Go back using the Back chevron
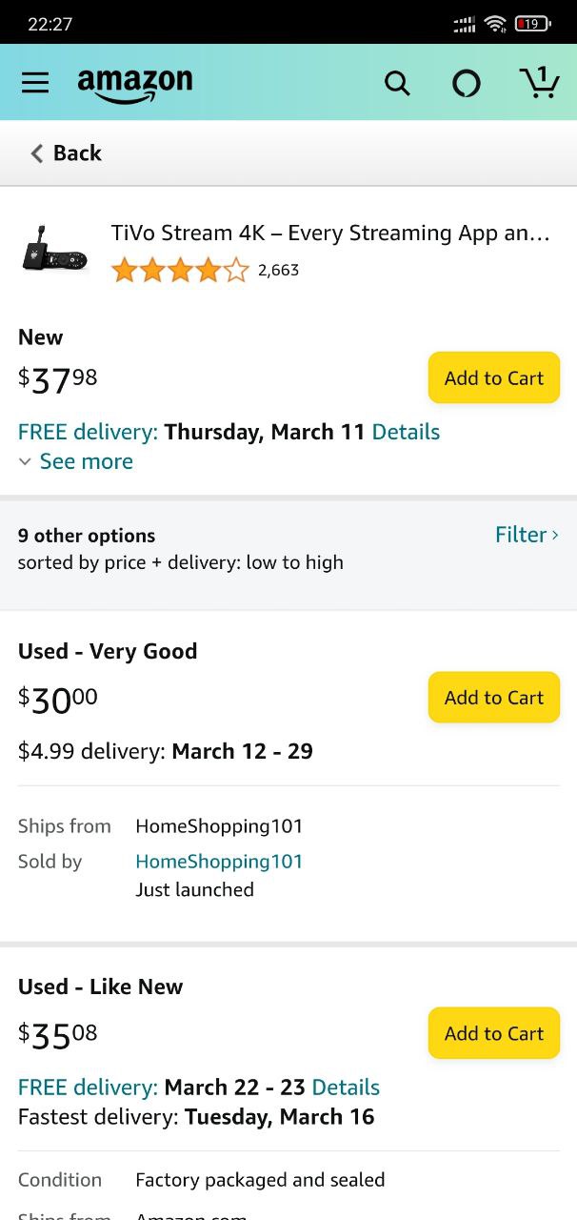The width and height of the screenshot is (577, 1220). [66, 152]
